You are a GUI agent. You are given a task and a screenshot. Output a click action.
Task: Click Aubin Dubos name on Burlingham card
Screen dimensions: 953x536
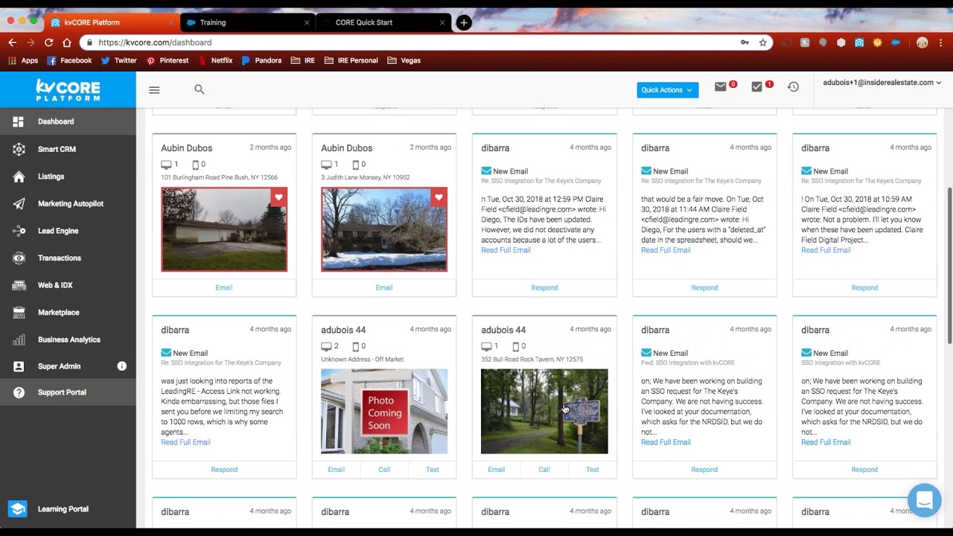click(187, 148)
